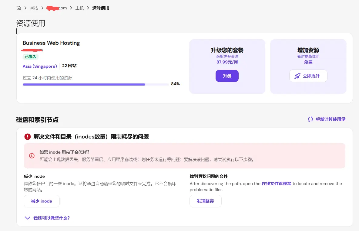Image resolution: width=359 pixels, height=231 pixels.
Task: Navigate to 主机 breadcrumb
Action: coord(79,8)
